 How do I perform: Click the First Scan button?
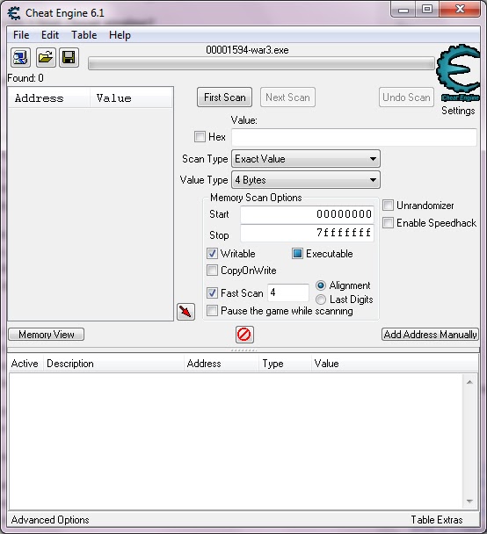coord(224,97)
